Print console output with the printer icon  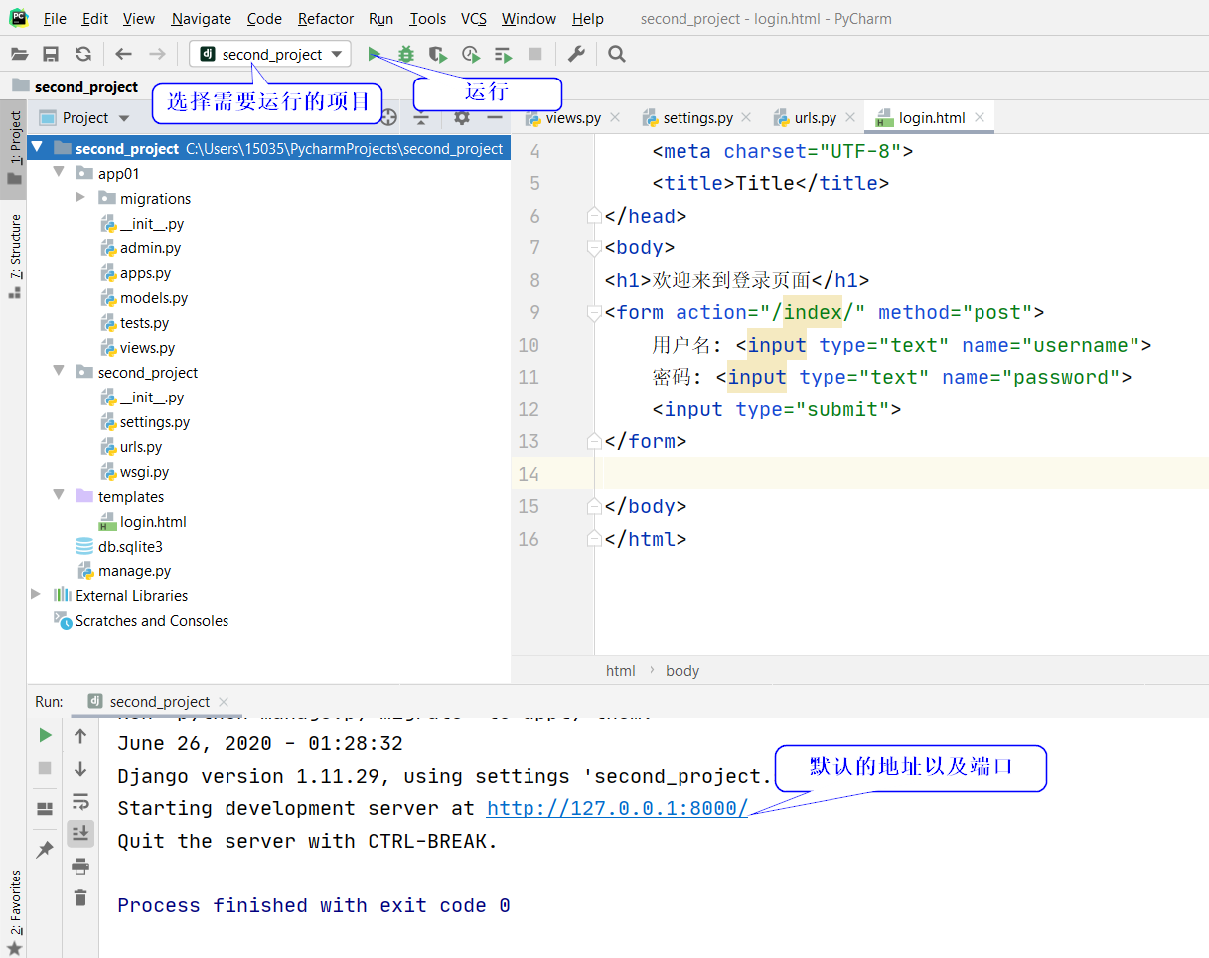pyautogui.click(x=80, y=866)
